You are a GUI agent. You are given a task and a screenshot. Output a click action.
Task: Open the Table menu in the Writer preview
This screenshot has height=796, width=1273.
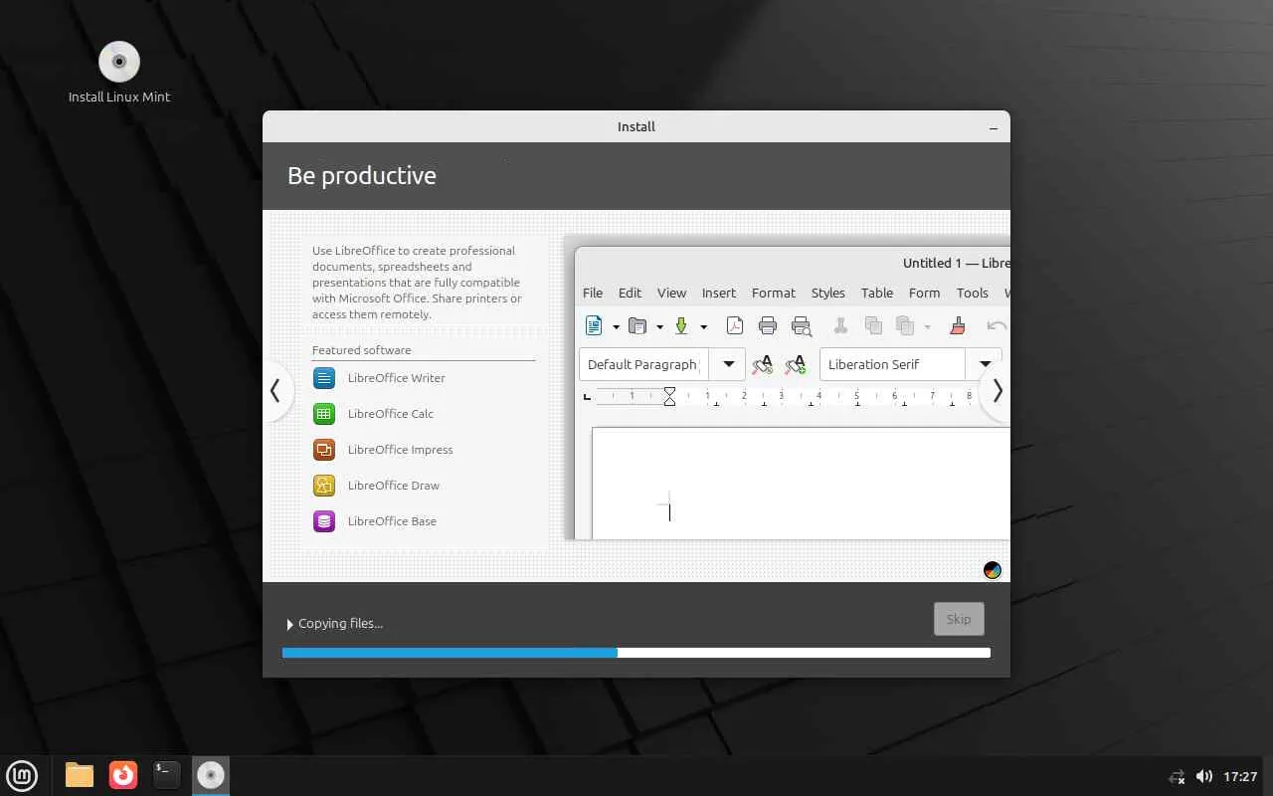(x=877, y=293)
